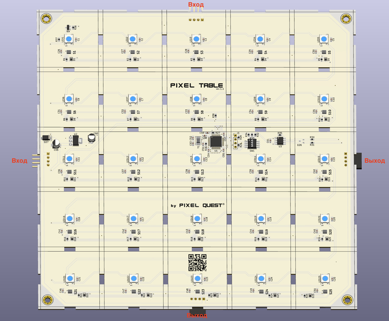
Task: Click the black output connector on right edge
Action: (x=358, y=159)
